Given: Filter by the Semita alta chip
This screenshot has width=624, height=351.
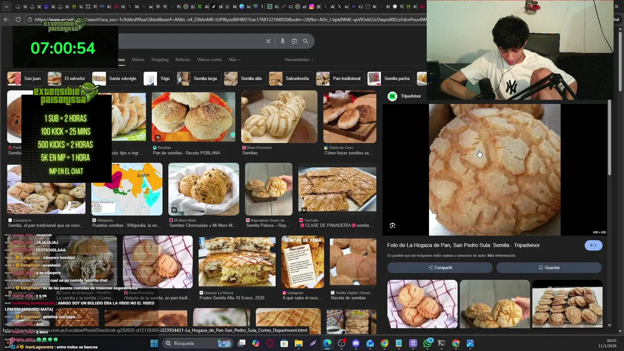Looking at the screenshot, I should click(x=245, y=78).
